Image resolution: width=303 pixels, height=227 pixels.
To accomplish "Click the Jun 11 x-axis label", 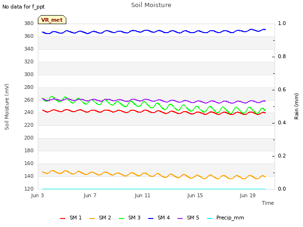I will click(143, 195).
